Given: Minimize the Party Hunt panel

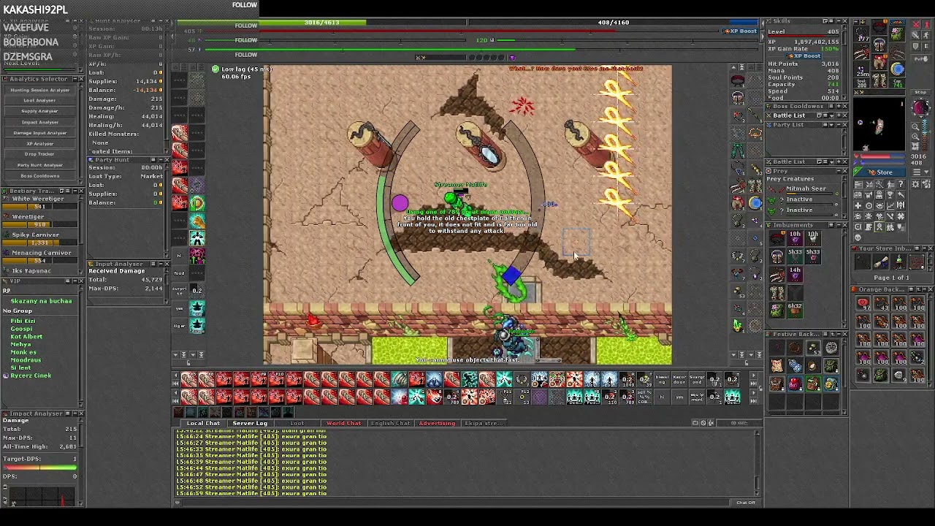Looking at the screenshot, I should click(x=160, y=159).
